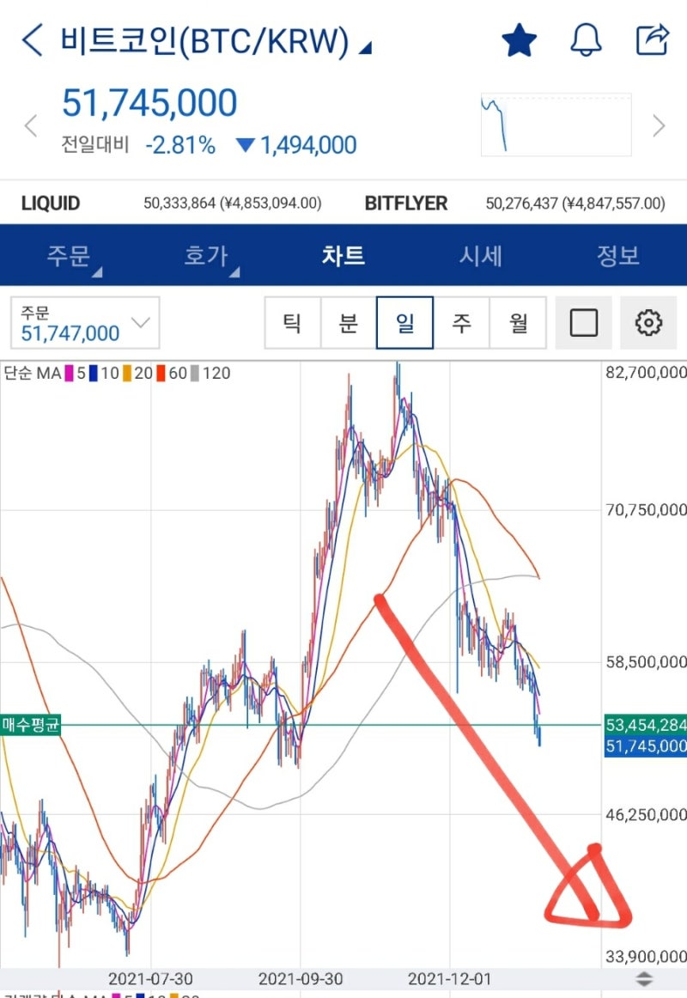
Task: Tap the 단순 MA indicator label
Action: 33,373
